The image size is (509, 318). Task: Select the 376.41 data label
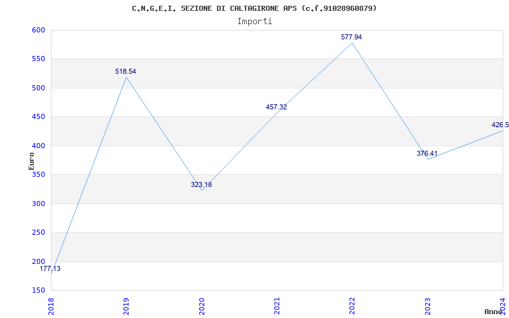[427, 153]
